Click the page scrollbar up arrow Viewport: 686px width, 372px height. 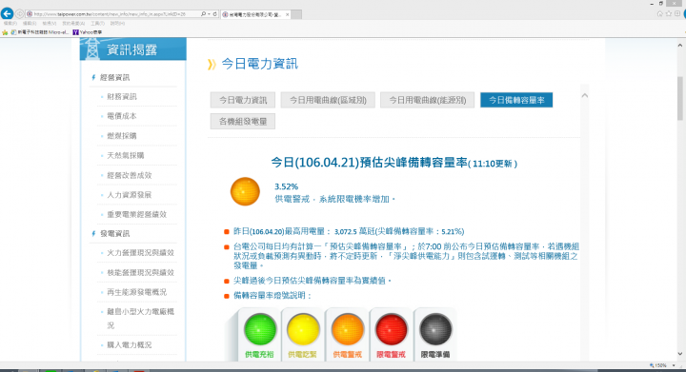click(x=680, y=45)
